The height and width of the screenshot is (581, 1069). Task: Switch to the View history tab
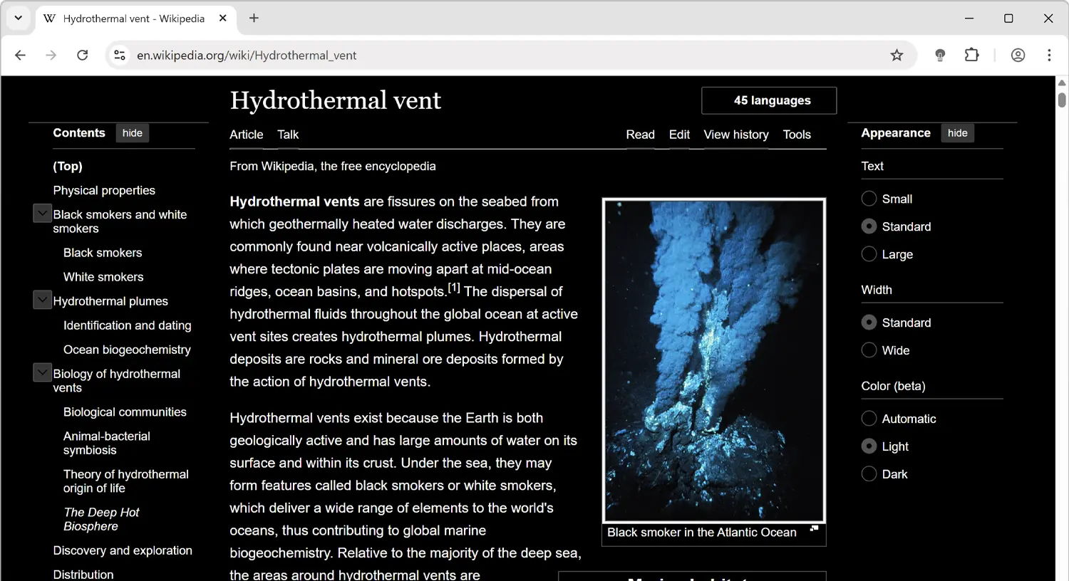click(736, 135)
